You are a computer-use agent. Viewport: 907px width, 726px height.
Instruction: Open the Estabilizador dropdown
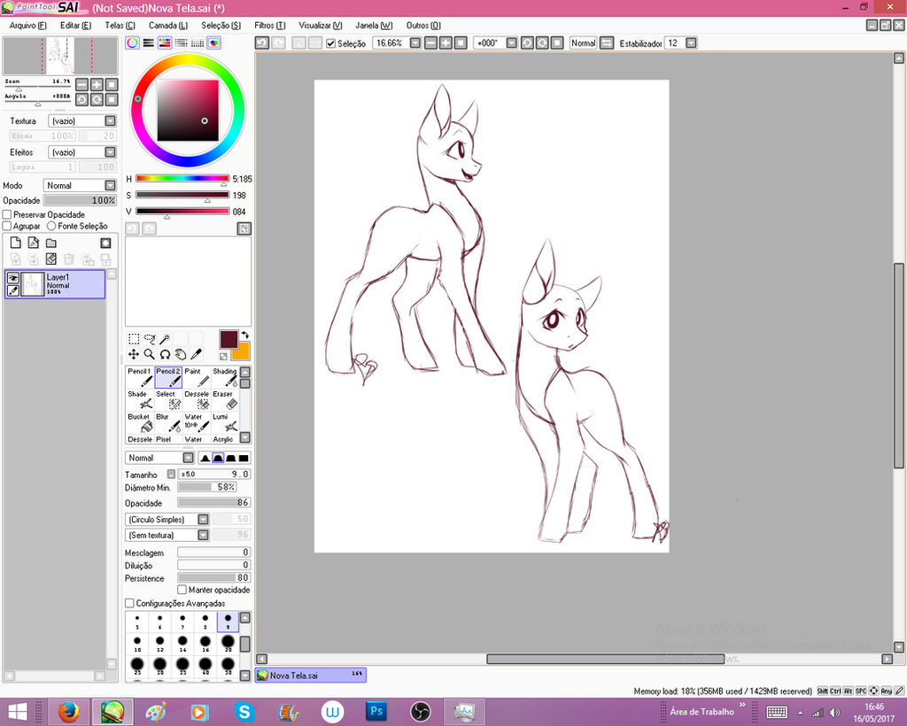tap(691, 42)
